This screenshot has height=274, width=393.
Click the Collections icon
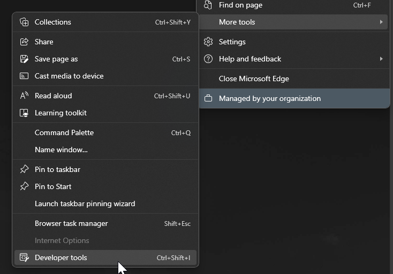[x=24, y=22]
